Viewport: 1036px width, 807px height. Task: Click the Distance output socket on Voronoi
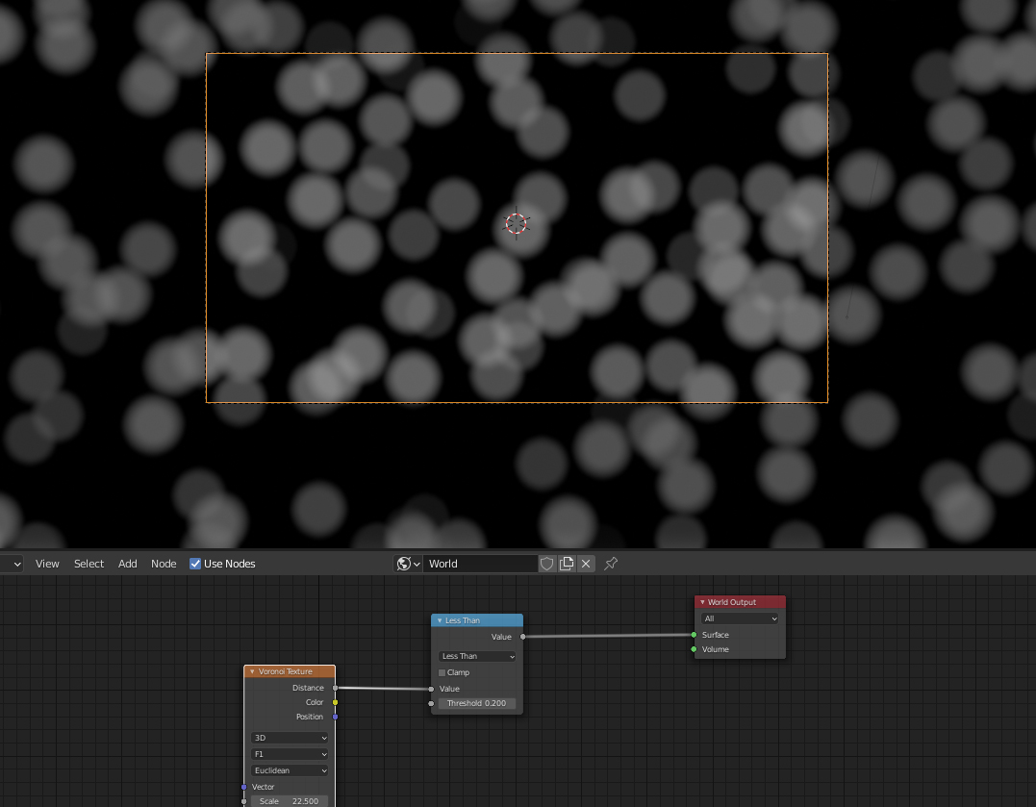(335, 688)
